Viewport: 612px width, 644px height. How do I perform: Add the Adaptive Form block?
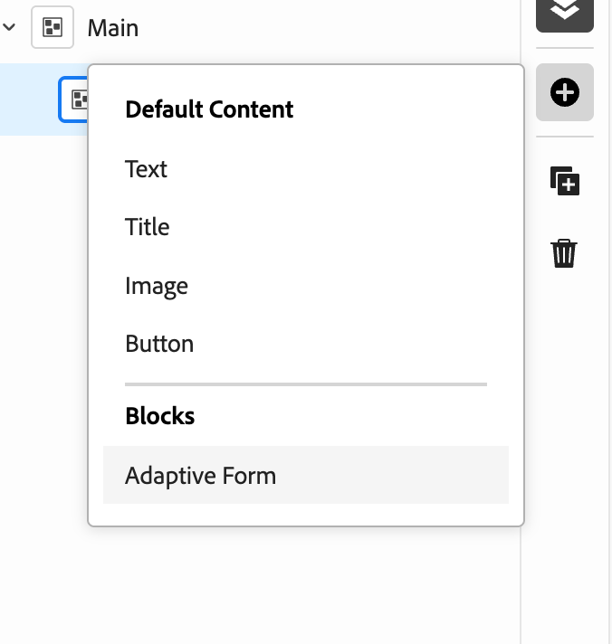[306, 475]
